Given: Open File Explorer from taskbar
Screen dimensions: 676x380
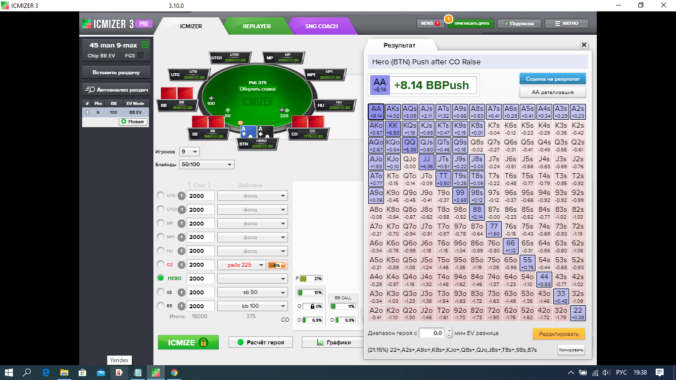Looking at the screenshot, I should (64, 373).
